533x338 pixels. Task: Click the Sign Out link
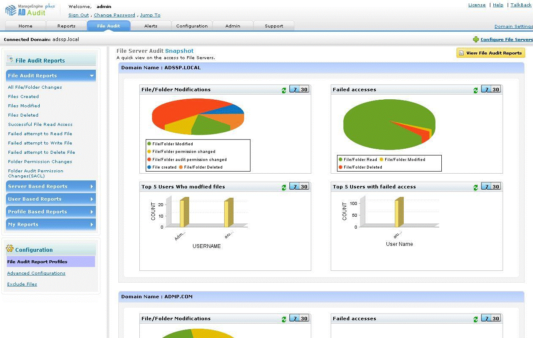[79, 15]
